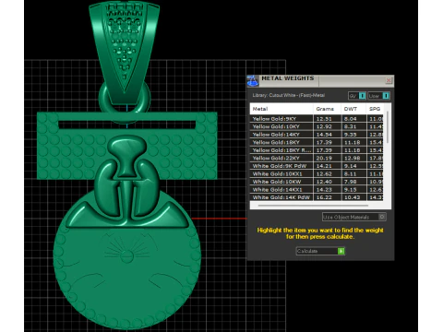The image size is (443, 332).
Task: Open the GV library dropdown
Action: (x=357, y=96)
